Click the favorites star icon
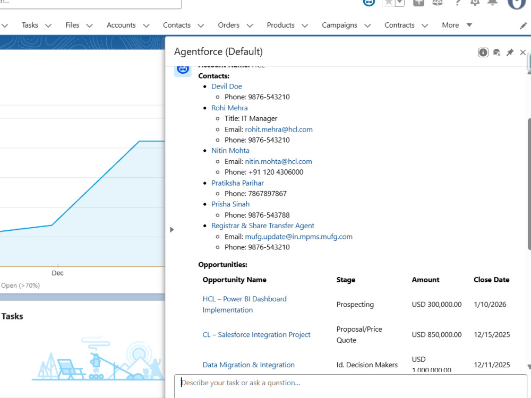Image resolution: width=531 pixels, height=398 pixels. coord(389,3)
